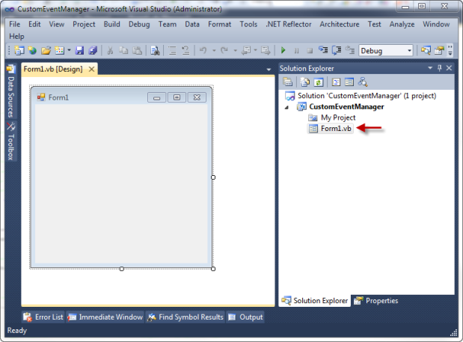The width and height of the screenshot is (463, 342).
Task: Click Properties icon in Solution Explorer toolbar
Action: click(x=288, y=82)
